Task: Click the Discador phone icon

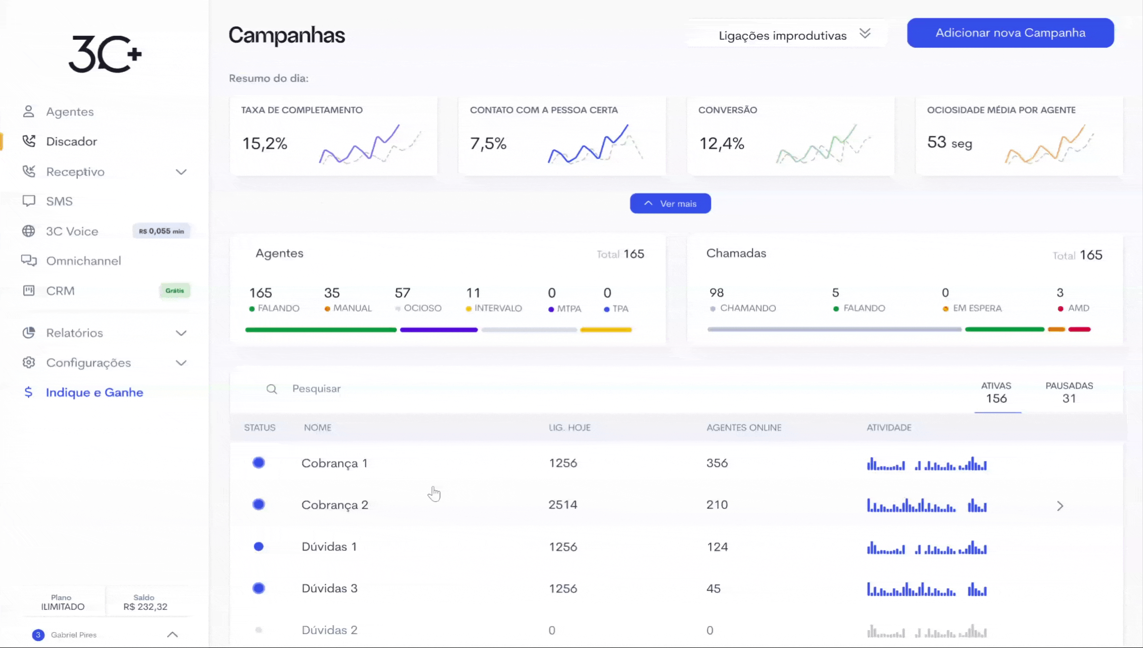Action: (x=28, y=141)
